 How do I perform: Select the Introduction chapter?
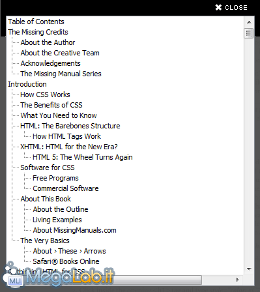27,84
